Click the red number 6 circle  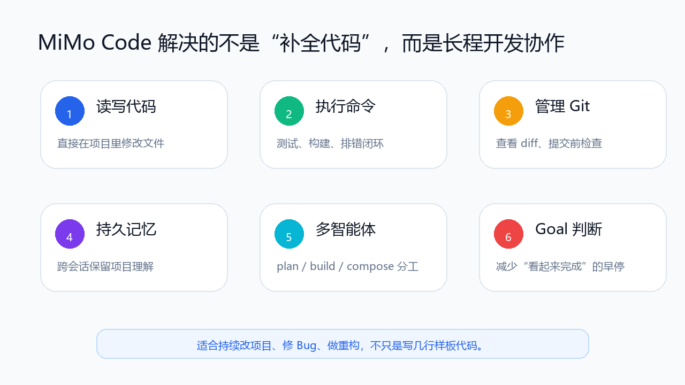click(x=508, y=234)
